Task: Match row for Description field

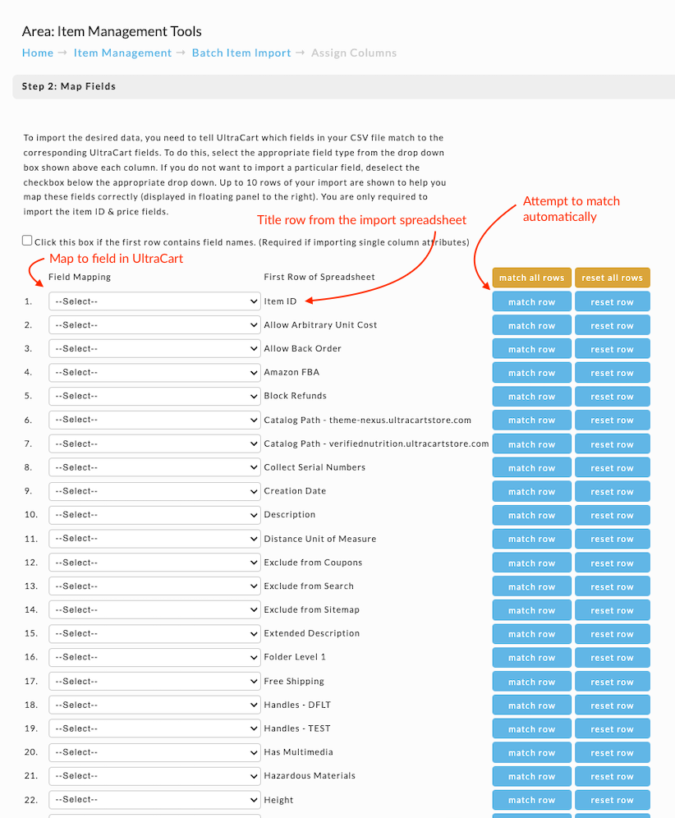Action: click(x=531, y=516)
